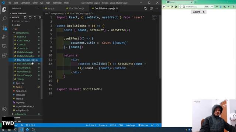Collapse all folders in HOOKS explorer
The width and height of the screenshot is (236, 132).
[x=40, y=17]
